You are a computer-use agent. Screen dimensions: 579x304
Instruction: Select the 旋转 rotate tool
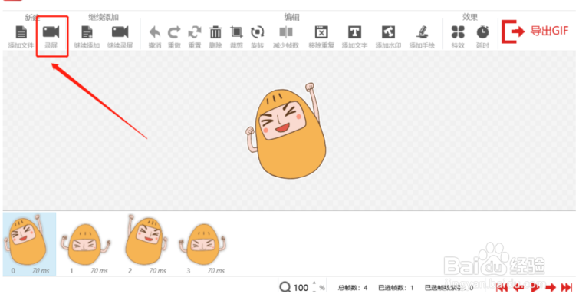(258, 32)
